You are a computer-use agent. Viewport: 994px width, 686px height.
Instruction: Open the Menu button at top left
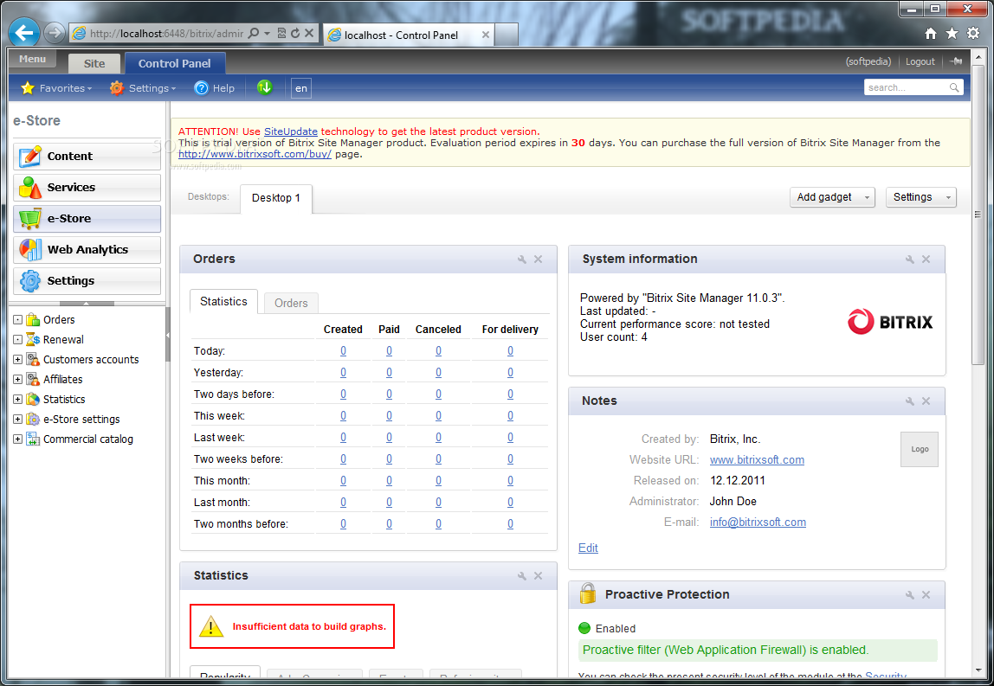click(x=32, y=59)
